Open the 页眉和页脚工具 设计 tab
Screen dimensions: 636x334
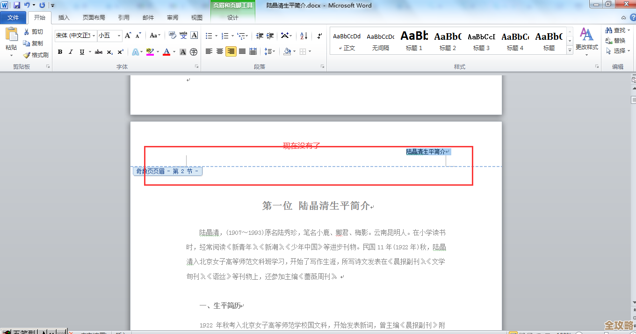click(x=232, y=17)
